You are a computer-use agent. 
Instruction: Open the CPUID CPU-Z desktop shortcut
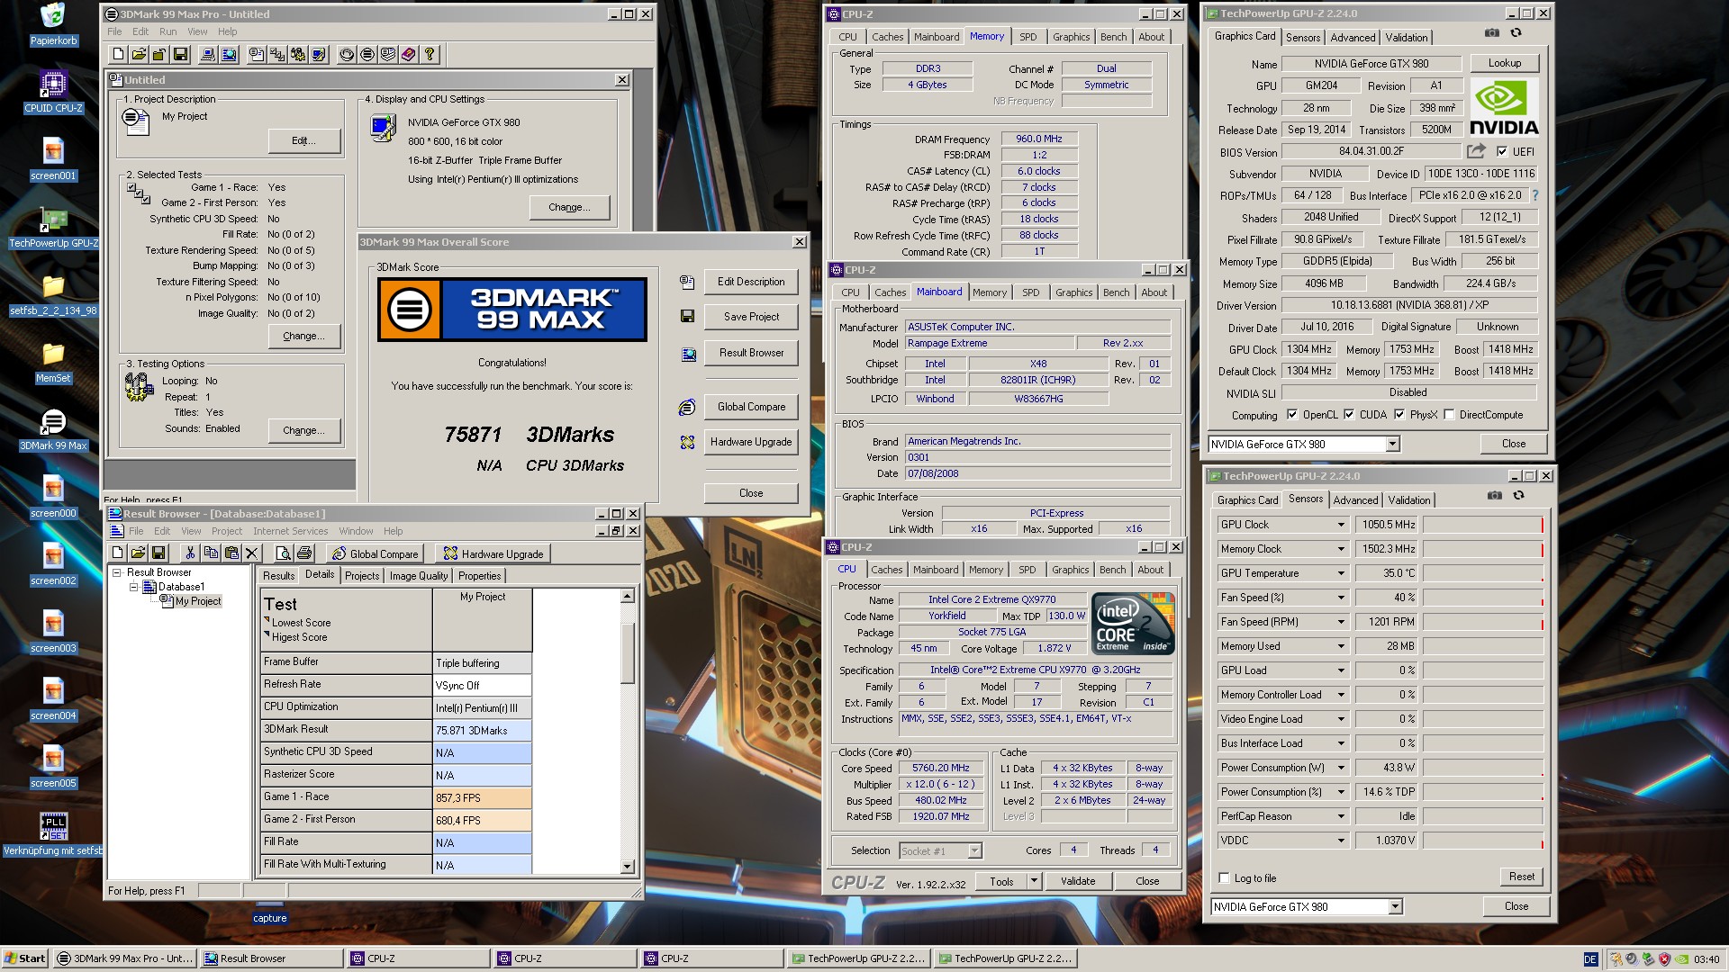click(53, 91)
